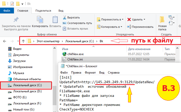
Task: Select the ChkNew.ini file
Action: tap(74, 59)
